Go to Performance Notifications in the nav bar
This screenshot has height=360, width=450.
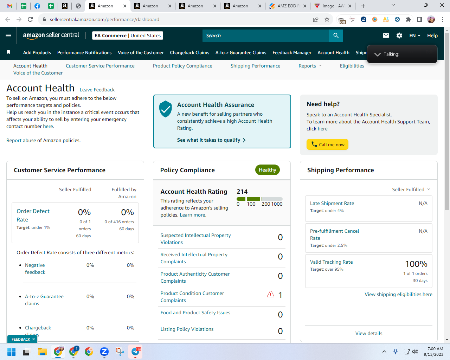pyautogui.click(x=84, y=52)
